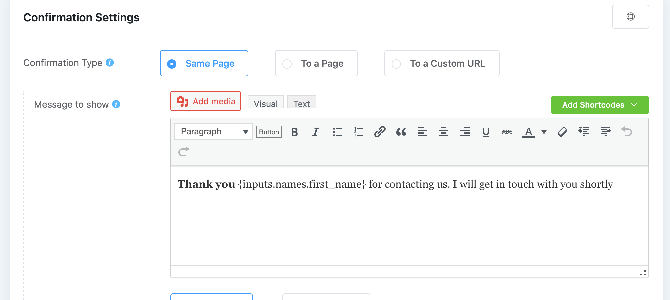Underline the selected text

click(486, 132)
